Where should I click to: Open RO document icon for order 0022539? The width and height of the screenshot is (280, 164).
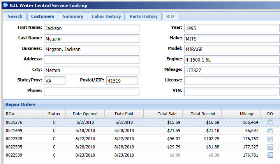270,155
